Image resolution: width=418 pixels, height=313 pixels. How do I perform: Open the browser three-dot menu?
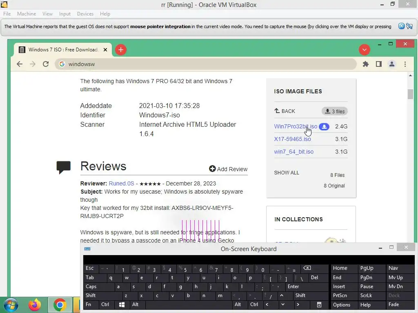click(405, 64)
